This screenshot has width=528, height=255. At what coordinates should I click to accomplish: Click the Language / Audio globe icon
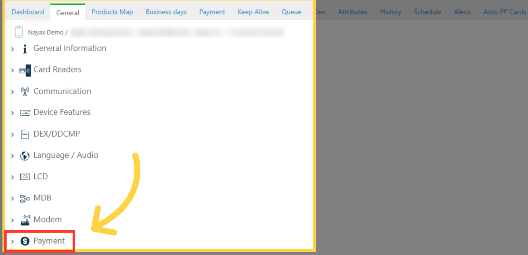(25, 156)
